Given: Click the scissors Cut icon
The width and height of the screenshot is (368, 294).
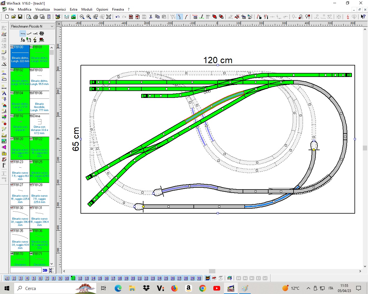Looking at the screenshot, I should coord(151,17).
